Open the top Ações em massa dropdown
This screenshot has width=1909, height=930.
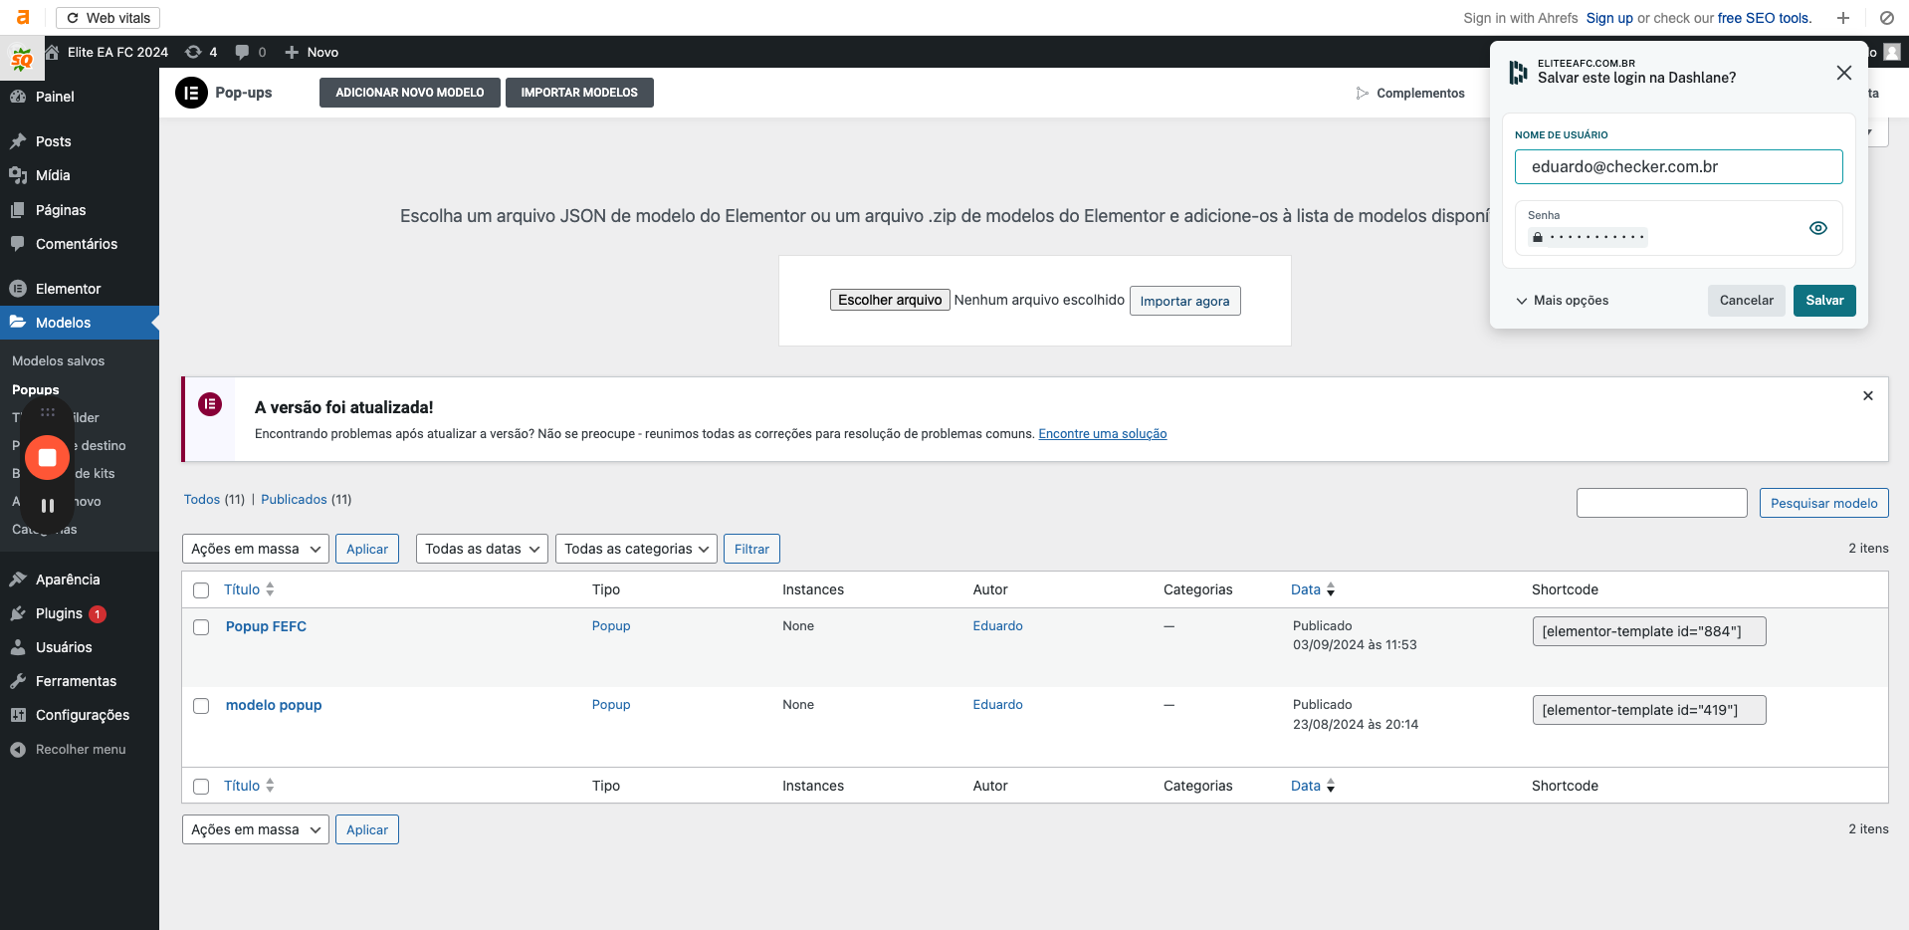(x=255, y=549)
